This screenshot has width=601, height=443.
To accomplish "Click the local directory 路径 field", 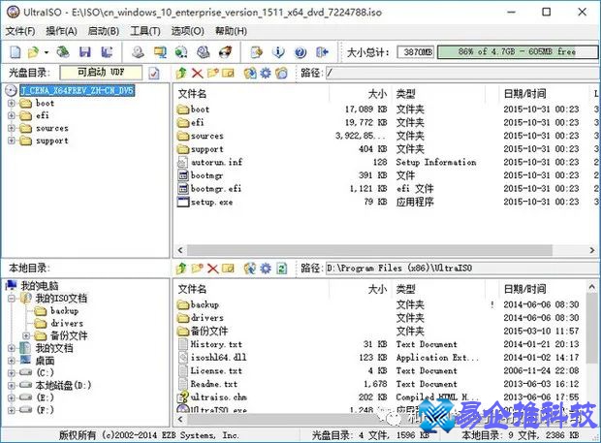I will pos(456,267).
